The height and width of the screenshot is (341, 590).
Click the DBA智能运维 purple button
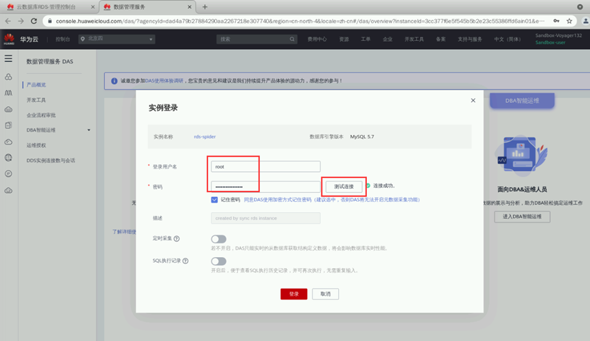(522, 101)
